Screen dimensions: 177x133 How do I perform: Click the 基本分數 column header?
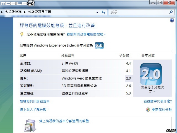(x=148, y=55)
